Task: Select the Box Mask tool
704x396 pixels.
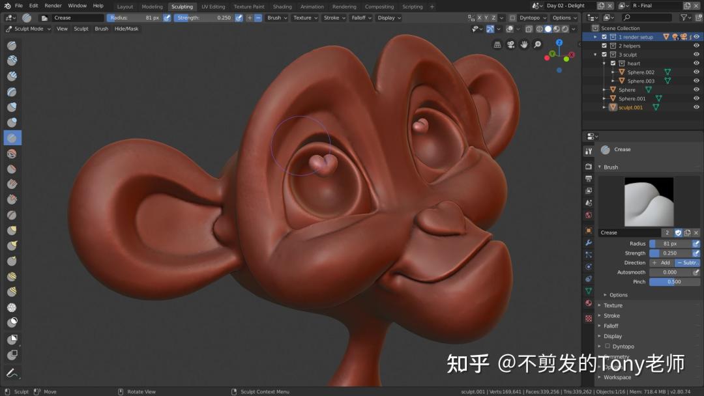Action: 12,339
